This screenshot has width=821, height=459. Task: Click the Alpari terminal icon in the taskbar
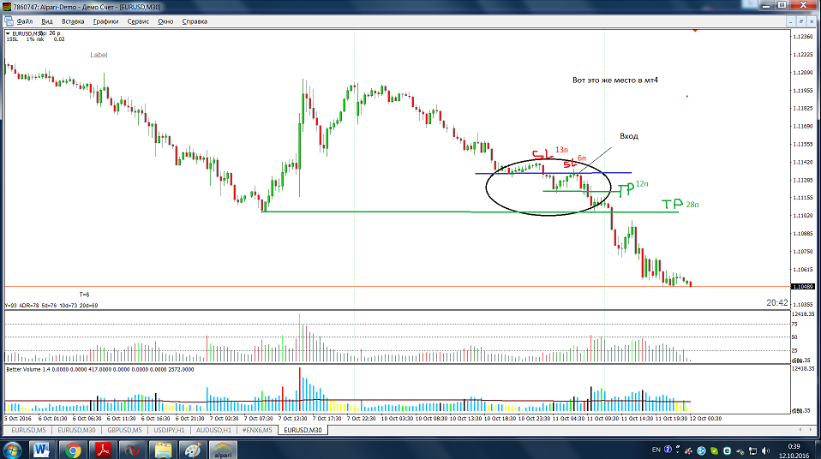pos(223,449)
